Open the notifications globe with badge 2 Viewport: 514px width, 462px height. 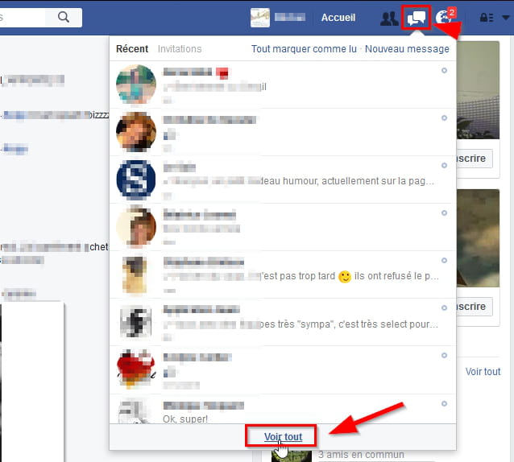pyautogui.click(x=446, y=17)
